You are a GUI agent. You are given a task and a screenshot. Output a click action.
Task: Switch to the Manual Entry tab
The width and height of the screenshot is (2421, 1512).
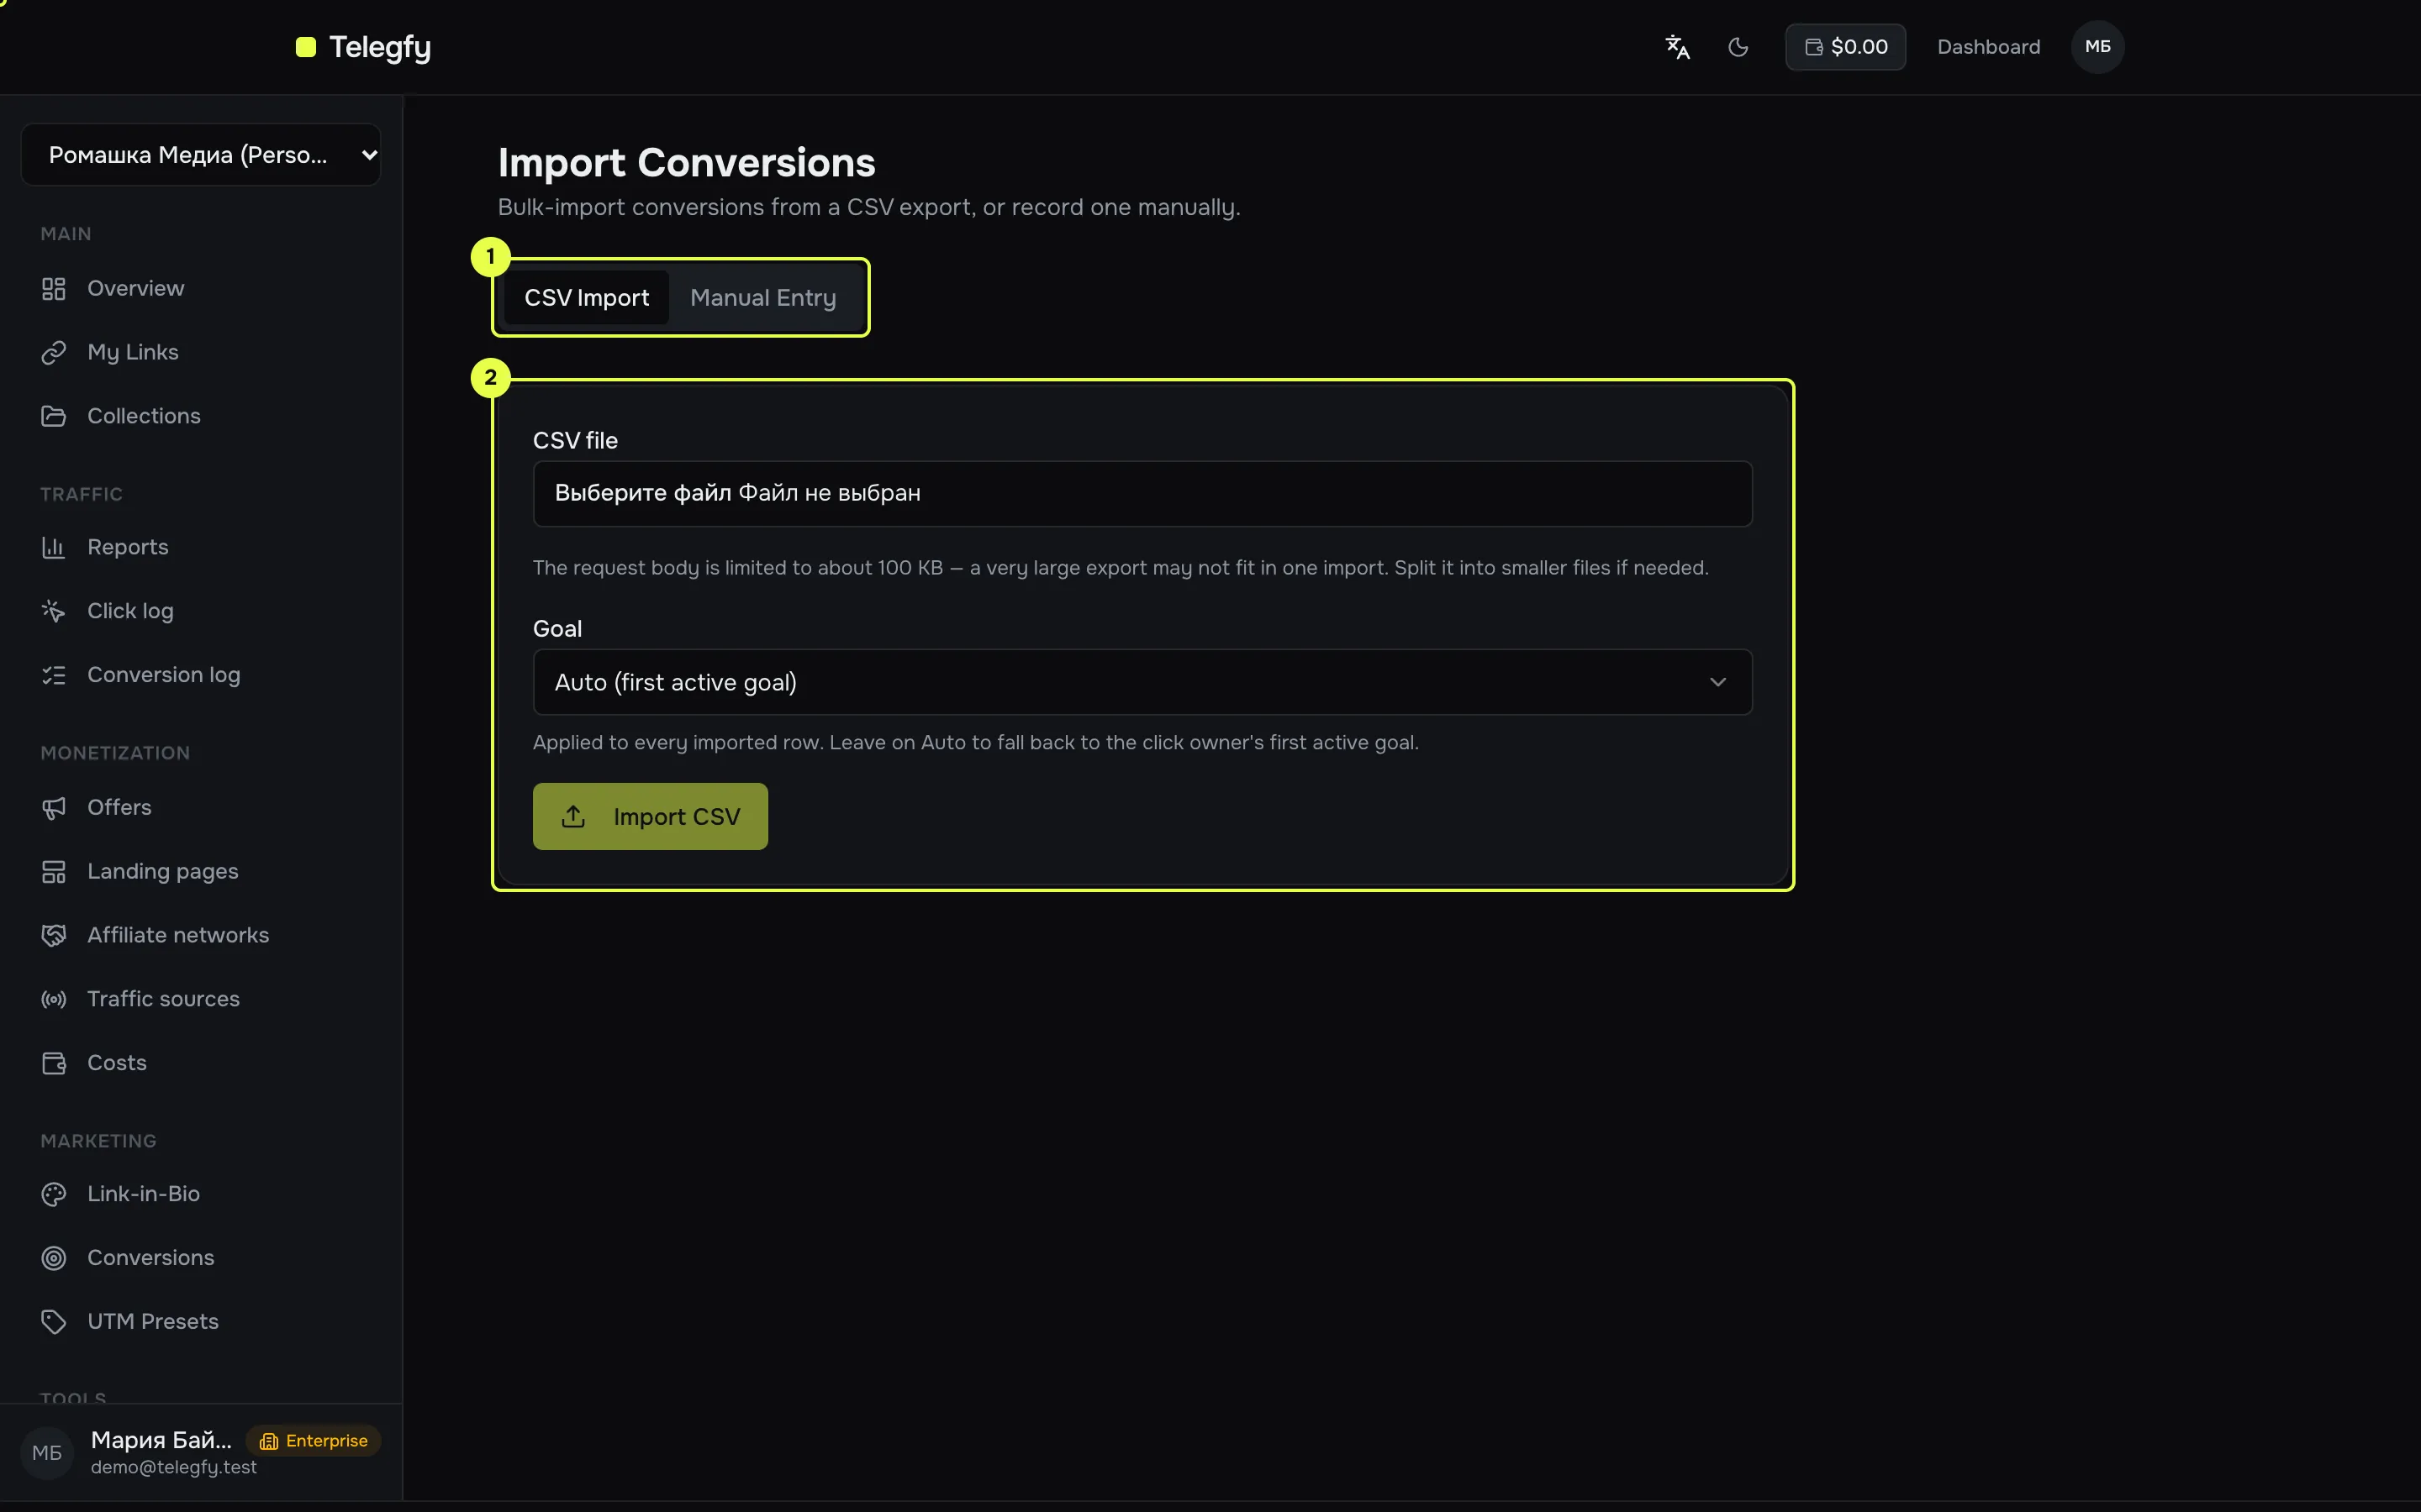tap(763, 298)
